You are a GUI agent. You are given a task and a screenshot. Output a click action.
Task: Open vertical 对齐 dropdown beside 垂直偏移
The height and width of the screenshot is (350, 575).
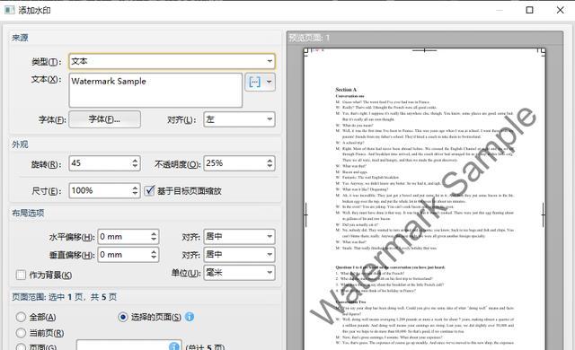[239, 255]
